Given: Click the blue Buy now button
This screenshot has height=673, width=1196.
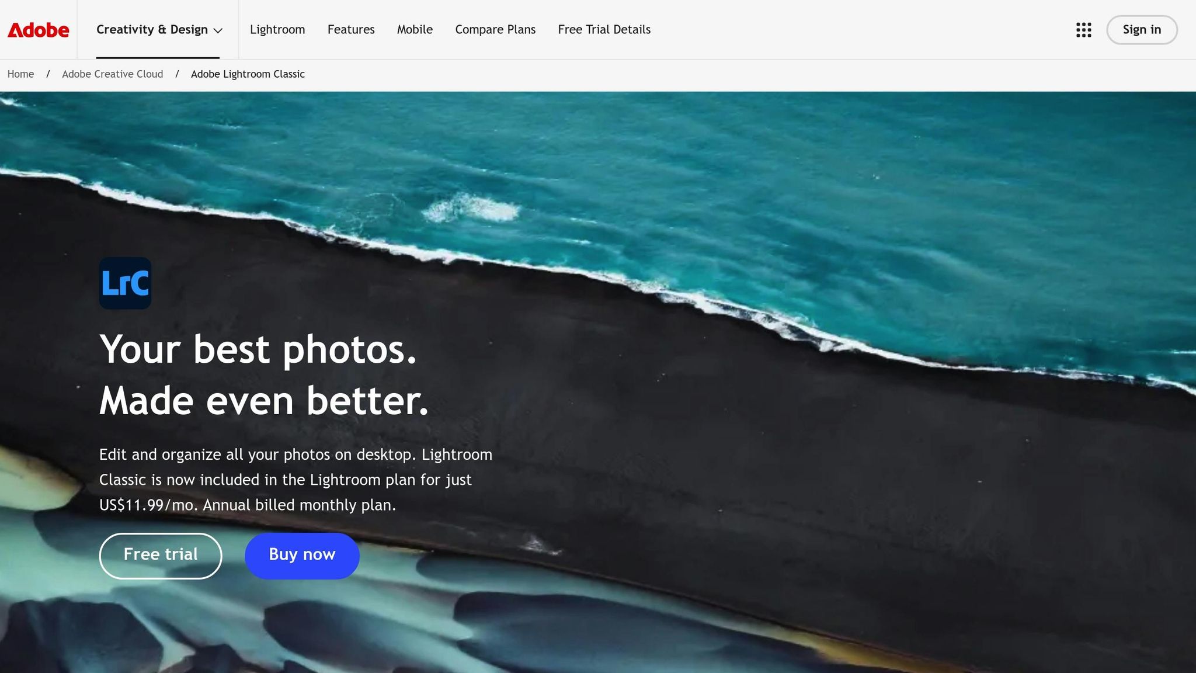Looking at the screenshot, I should tap(302, 556).
